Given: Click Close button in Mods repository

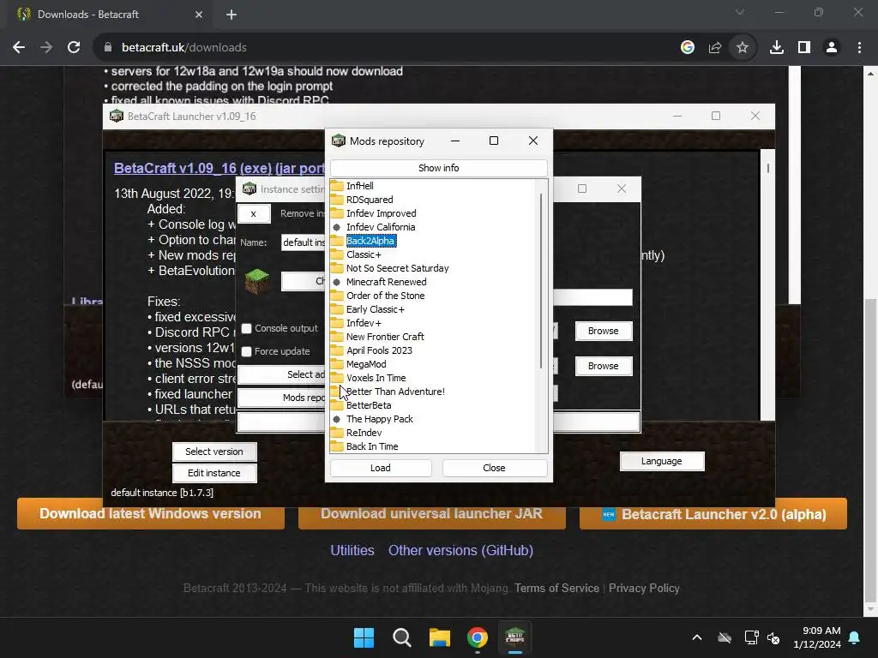Looking at the screenshot, I should (494, 468).
